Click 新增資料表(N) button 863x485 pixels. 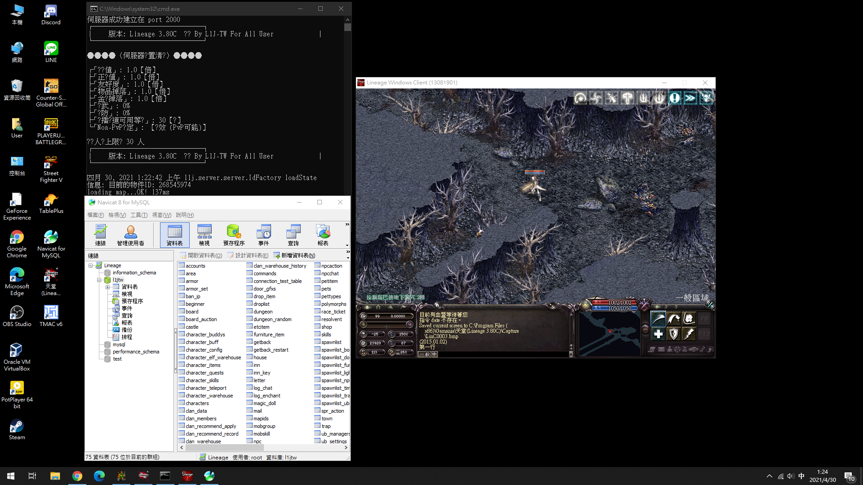coord(294,256)
